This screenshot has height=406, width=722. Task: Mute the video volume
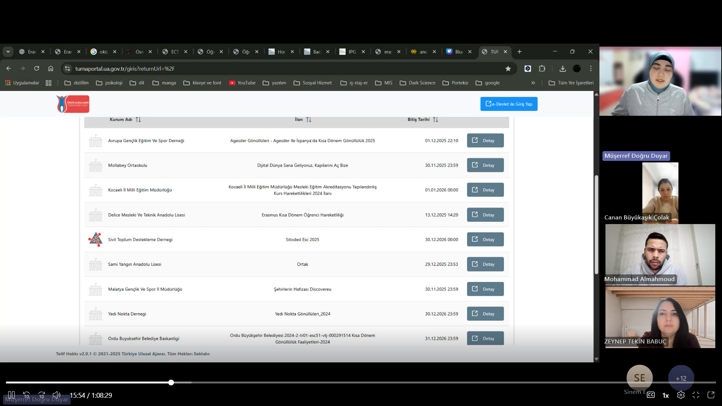pyautogui.click(x=56, y=395)
